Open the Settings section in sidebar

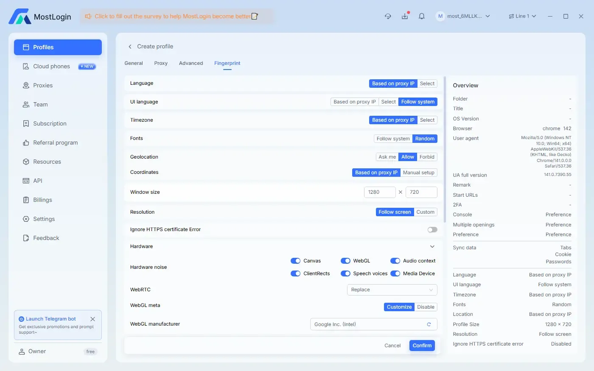(43, 219)
